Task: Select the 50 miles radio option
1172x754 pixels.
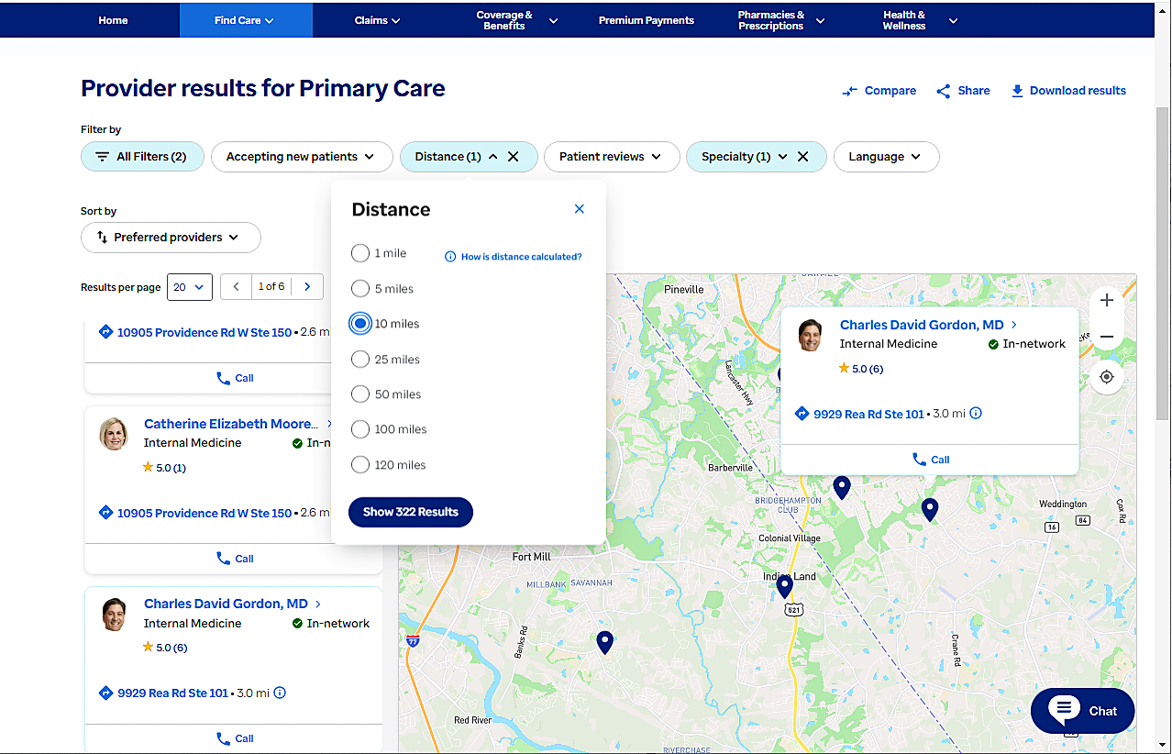Action: click(x=360, y=394)
